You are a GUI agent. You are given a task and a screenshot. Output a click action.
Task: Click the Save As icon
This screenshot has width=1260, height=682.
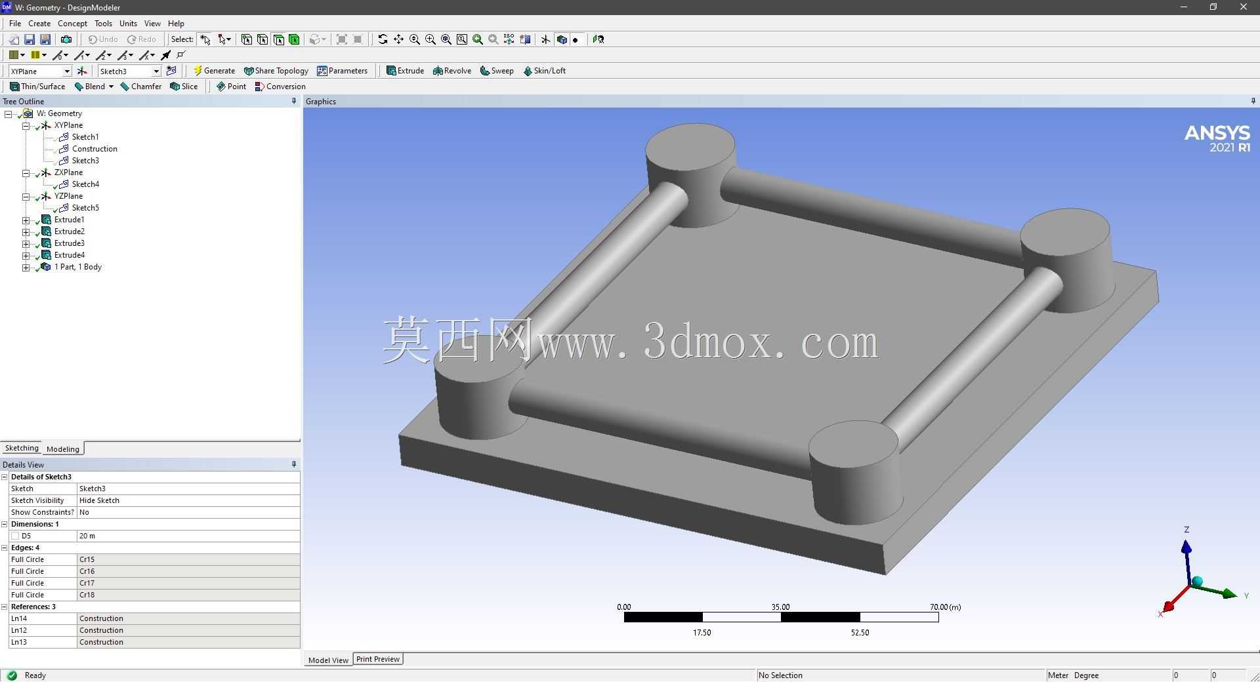(x=45, y=39)
